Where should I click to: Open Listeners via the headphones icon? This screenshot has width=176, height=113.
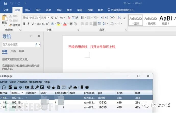click(x=4, y=87)
